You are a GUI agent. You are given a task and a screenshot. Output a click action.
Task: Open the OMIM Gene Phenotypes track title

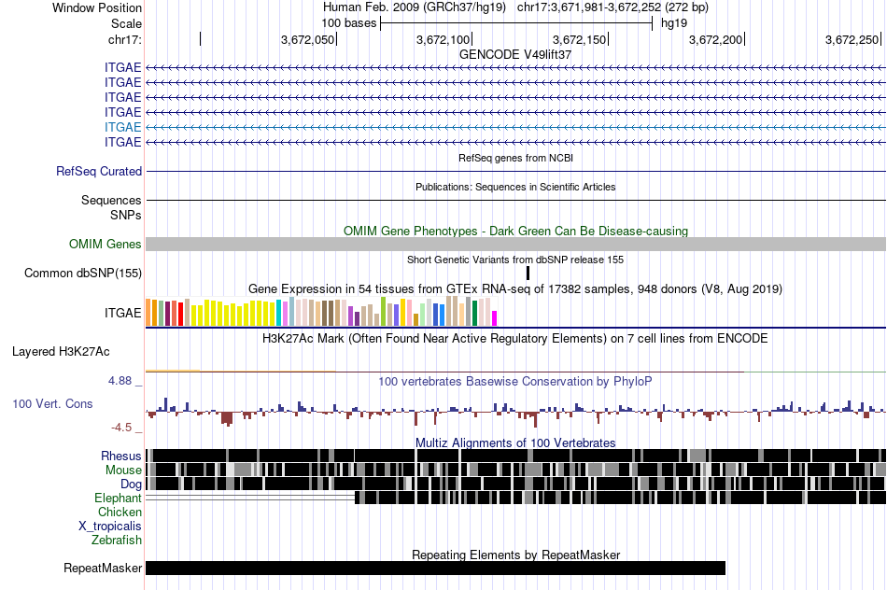pos(515,231)
